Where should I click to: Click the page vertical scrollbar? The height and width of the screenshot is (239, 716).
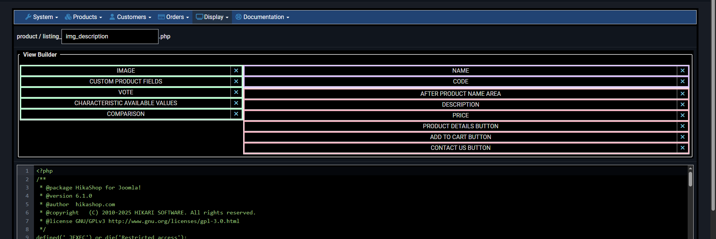(713, 106)
